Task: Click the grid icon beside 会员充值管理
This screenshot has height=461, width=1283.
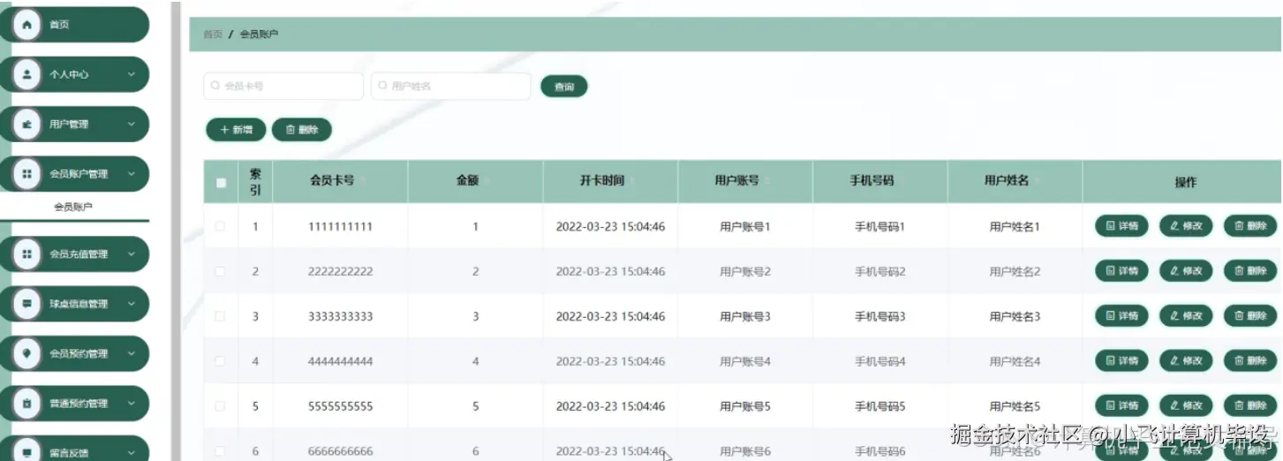Action: click(x=26, y=254)
